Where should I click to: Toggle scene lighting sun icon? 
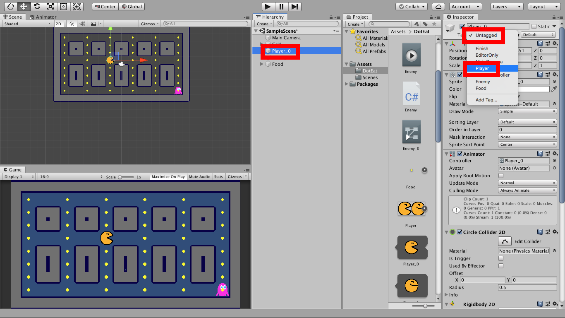click(x=71, y=24)
